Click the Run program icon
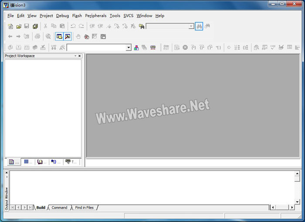 click(177, 47)
